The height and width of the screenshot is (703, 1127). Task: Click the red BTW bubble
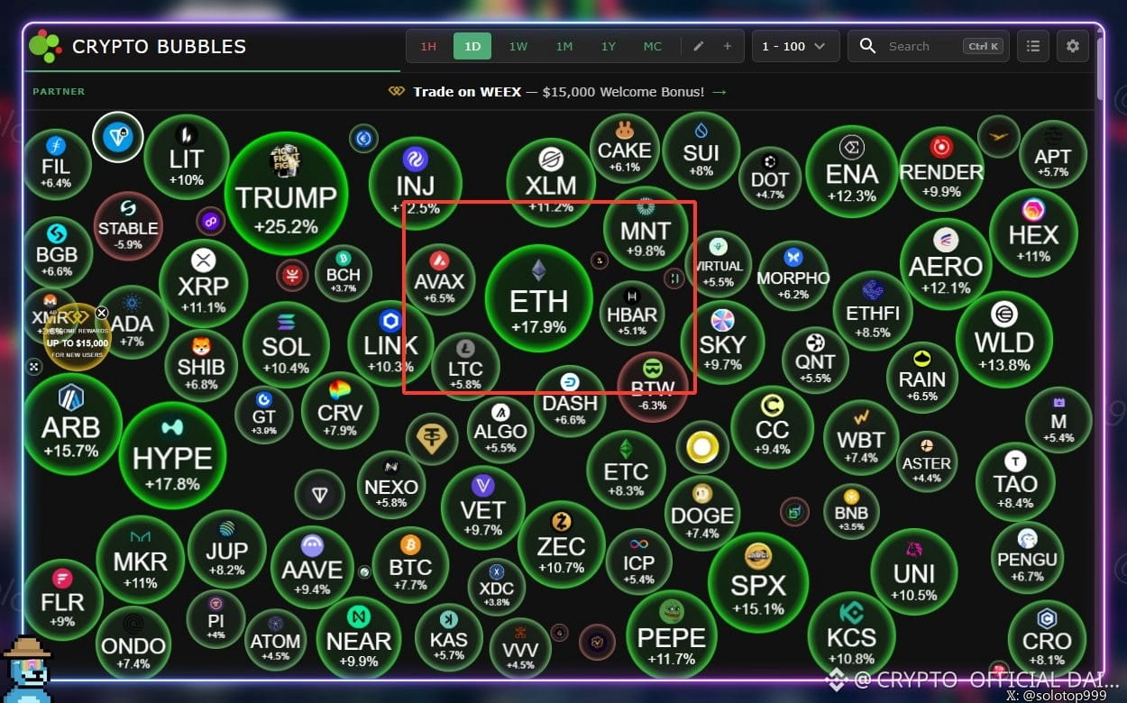[x=653, y=388]
